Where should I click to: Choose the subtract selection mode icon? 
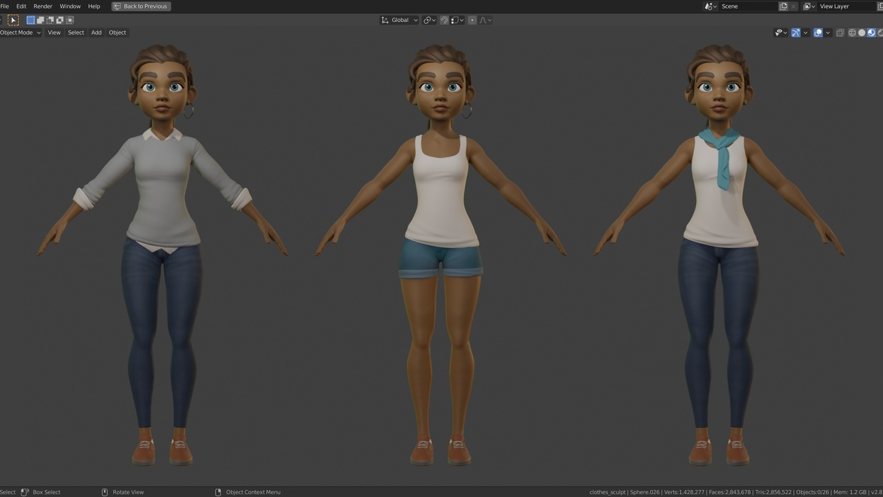pyautogui.click(x=50, y=20)
